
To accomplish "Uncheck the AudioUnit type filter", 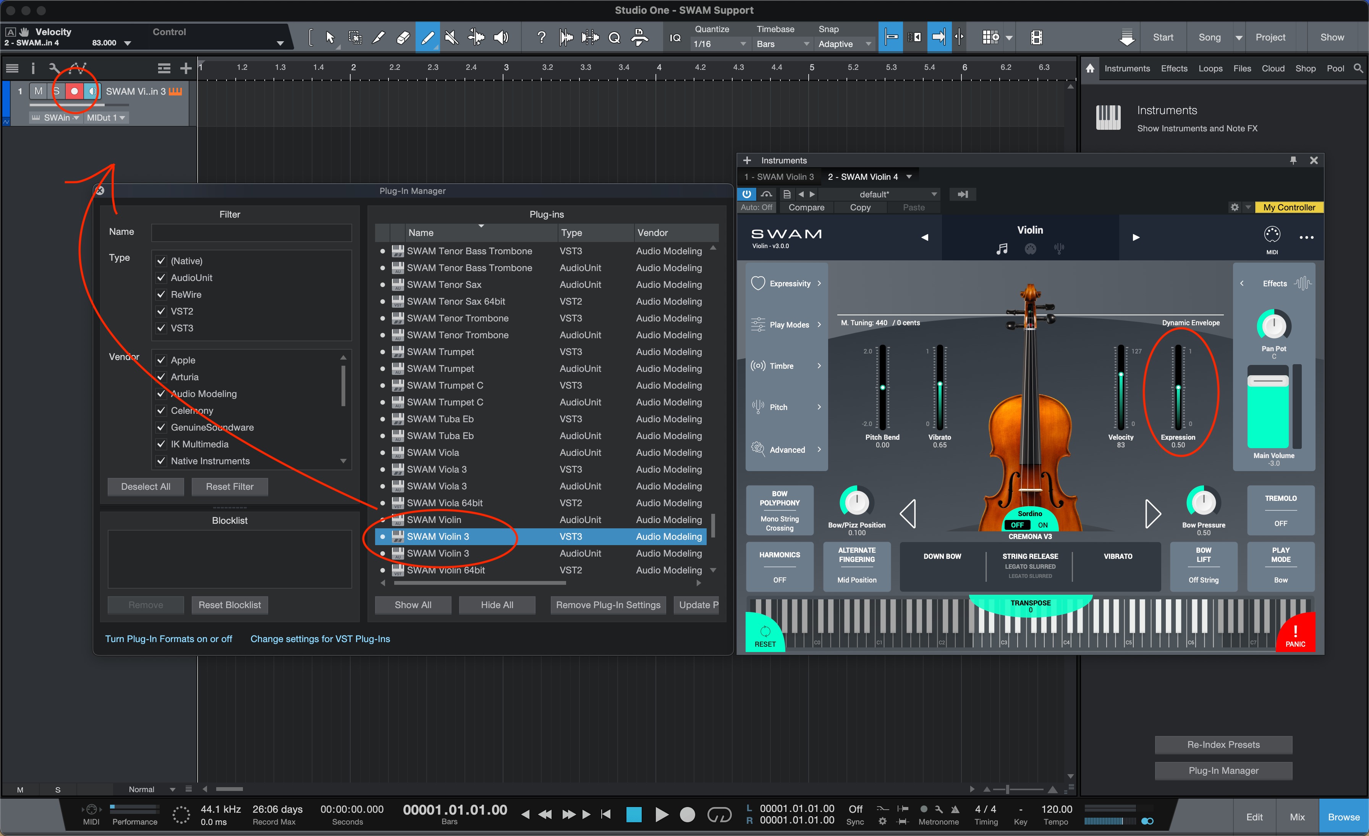I will click(161, 278).
